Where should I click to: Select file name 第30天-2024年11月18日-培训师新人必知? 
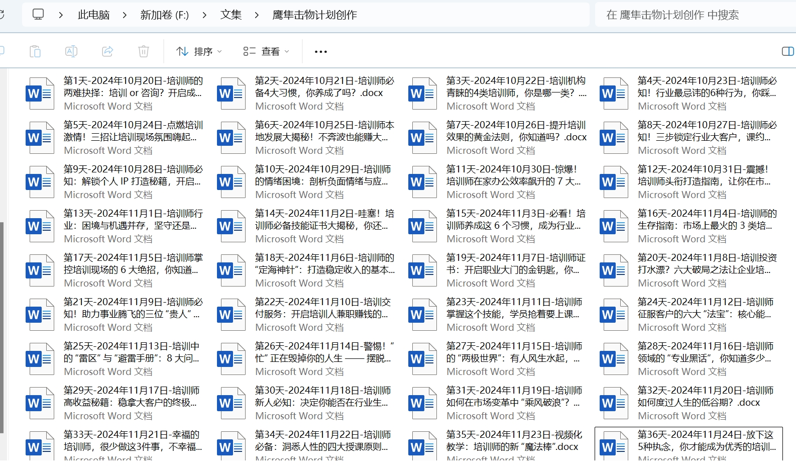[x=323, y=397]
